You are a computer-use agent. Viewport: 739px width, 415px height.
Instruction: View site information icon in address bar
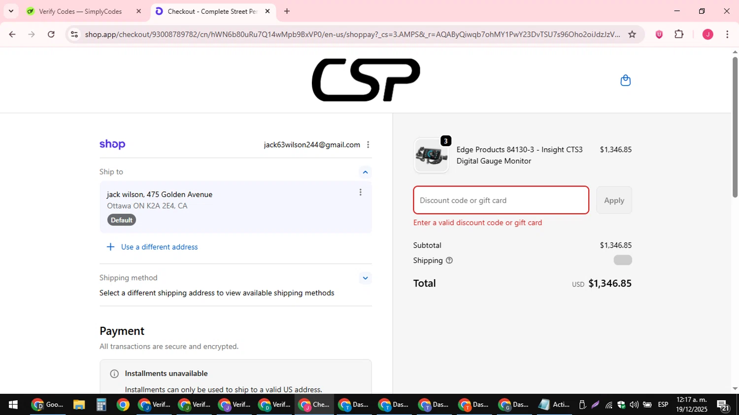pos(74,34)
